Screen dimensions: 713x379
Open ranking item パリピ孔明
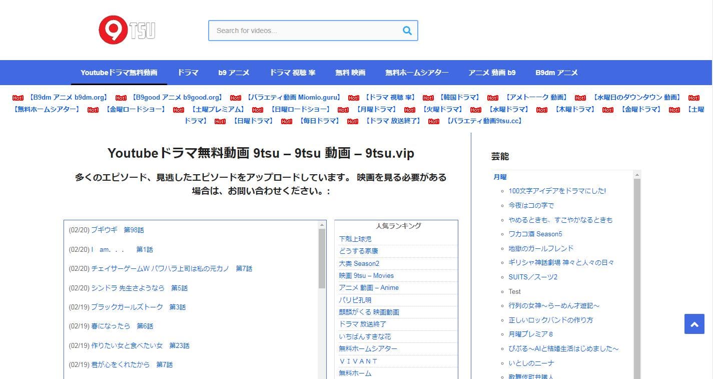pos(355,300)
